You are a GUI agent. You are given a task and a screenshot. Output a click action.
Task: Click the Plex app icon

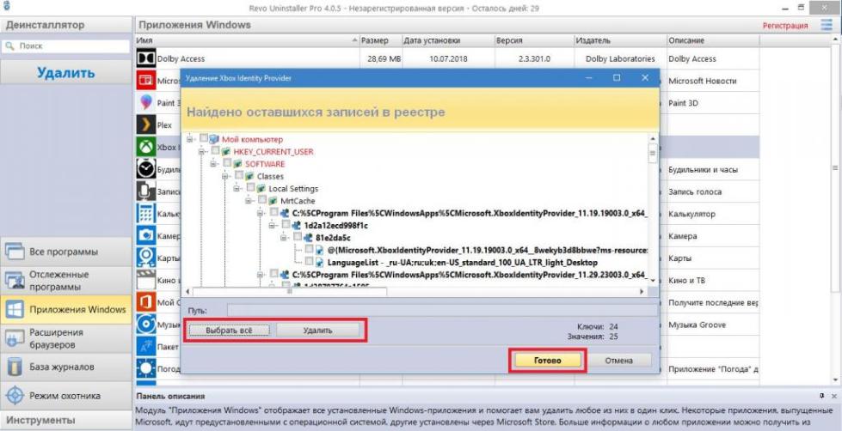coord(145,124)
